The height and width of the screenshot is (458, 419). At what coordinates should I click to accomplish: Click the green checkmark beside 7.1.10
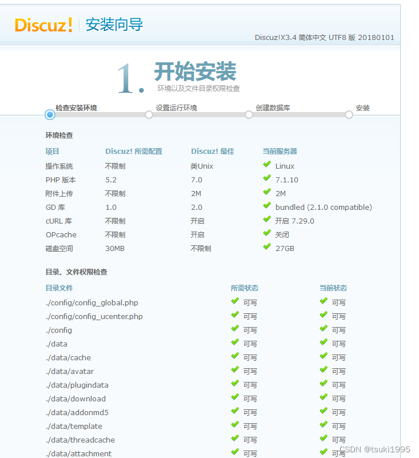coord(267,178)
